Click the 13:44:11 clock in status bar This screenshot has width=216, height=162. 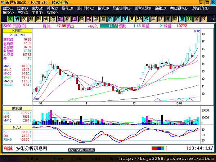[x=200, y=148]
